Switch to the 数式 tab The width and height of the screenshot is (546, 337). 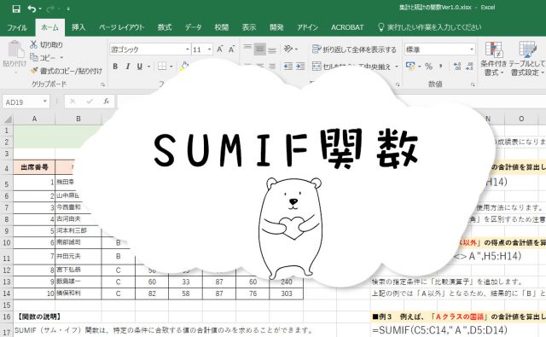pos(165,27)
